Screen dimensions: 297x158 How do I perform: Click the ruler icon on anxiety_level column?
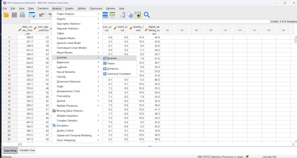click(x=131, y=28)
